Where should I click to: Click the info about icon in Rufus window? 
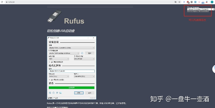pyautogui.click(x=53, y=93)
